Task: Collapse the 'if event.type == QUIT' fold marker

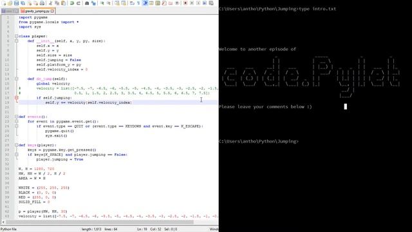Action: click(16, 126)
